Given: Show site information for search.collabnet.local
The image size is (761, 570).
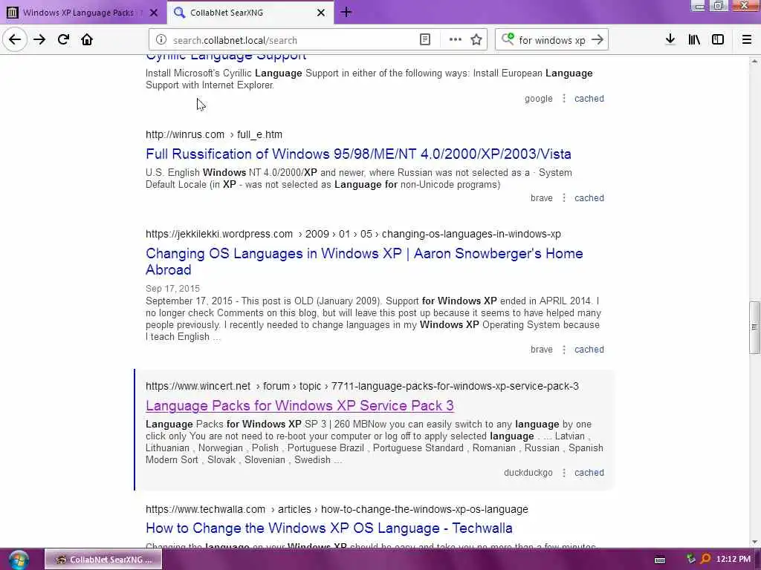Looking at the screenshot, I should tap(161, 40).
